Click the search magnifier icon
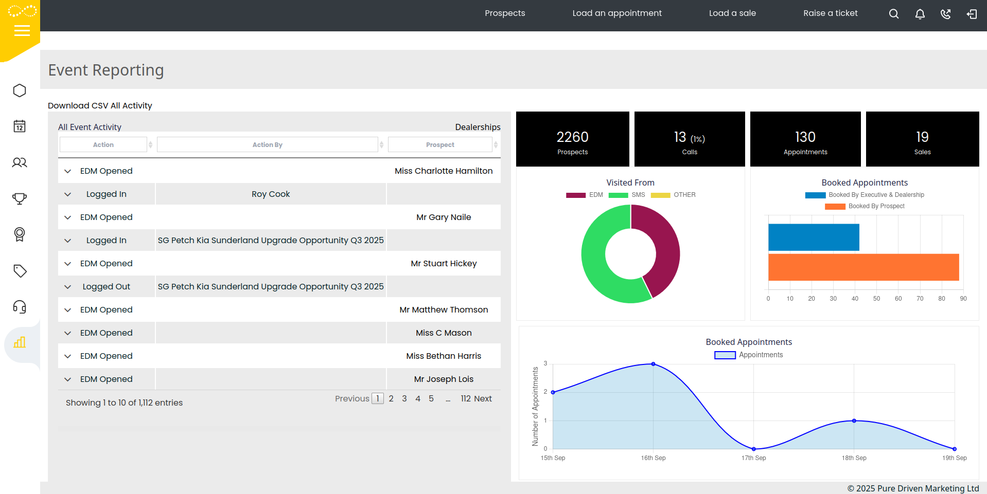This screenshot has width=987, height=494. click(x=894, y=14)
